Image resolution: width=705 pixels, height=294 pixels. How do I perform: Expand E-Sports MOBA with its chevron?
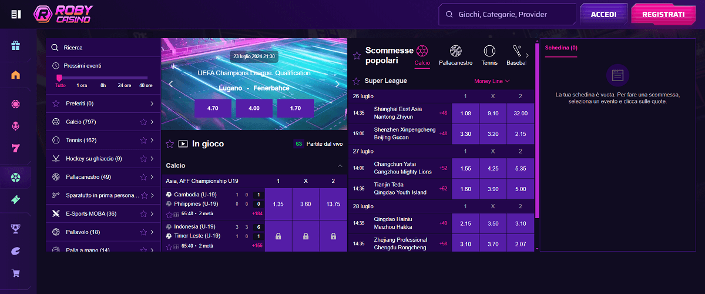(x=152, y=213)
